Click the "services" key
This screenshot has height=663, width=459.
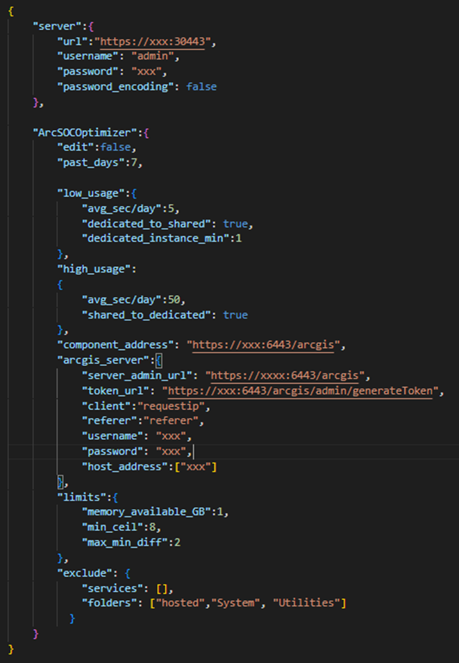coord(112,588)
